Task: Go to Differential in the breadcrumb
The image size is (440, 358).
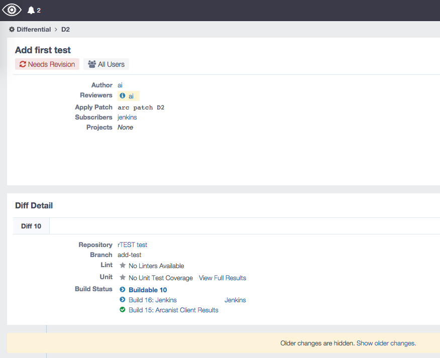Action: [x=34, y=30]
